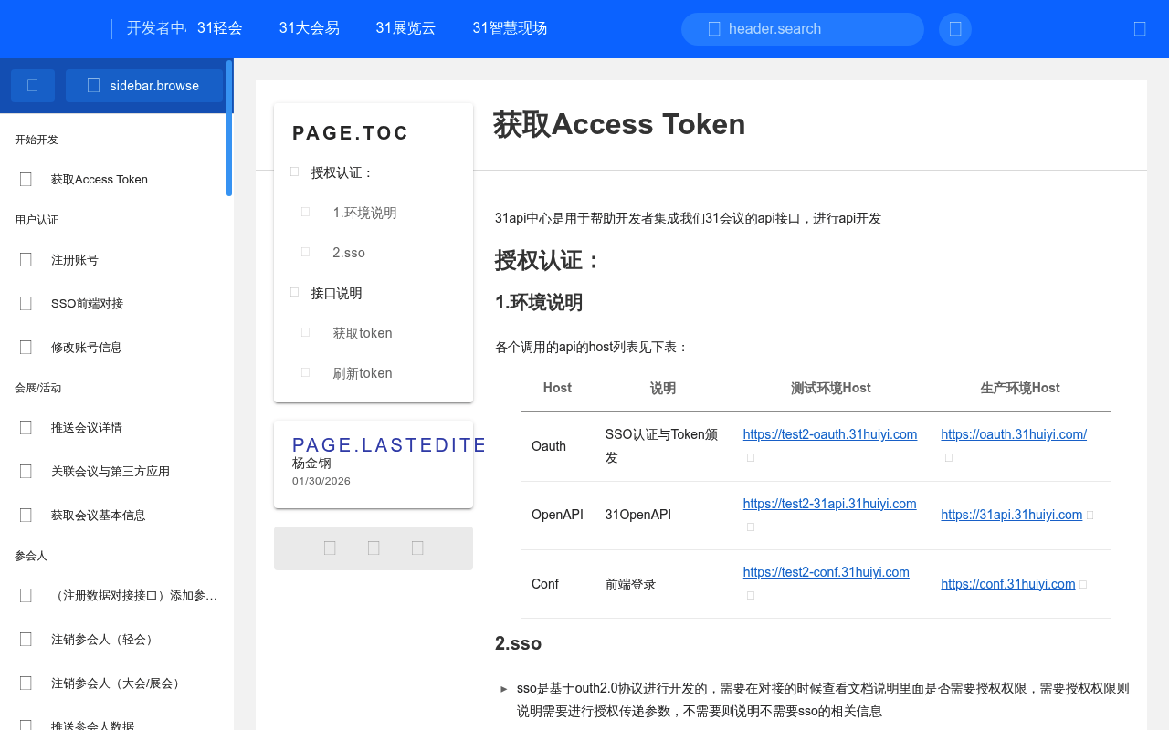Click the blue sidebar scrollbar thumb
Image resolution: width=1169 pixels, height=730 pixels.
coord(229,128)
